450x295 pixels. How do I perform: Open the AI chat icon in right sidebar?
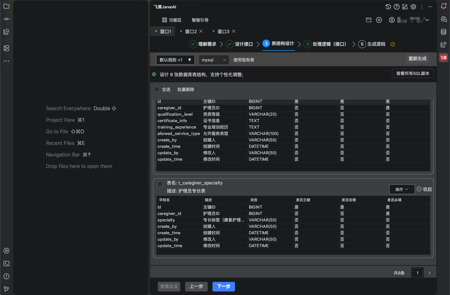coord(444,19)
